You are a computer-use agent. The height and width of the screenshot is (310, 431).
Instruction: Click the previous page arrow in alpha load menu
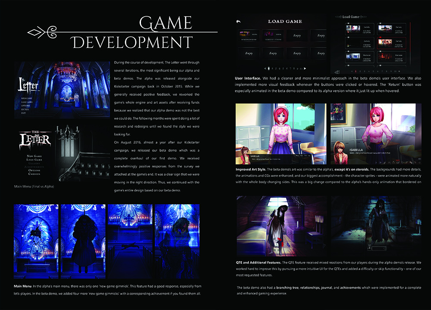click(x=265, y=68)
